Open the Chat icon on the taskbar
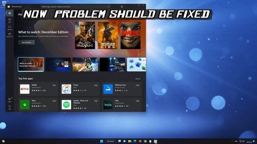Screen dimensions: 257x144 point(124,141)
